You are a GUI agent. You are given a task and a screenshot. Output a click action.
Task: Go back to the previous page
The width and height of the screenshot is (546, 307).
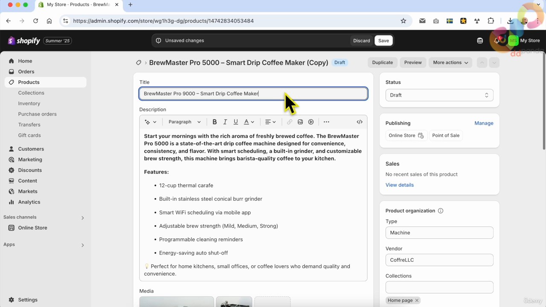coord(9,21)
